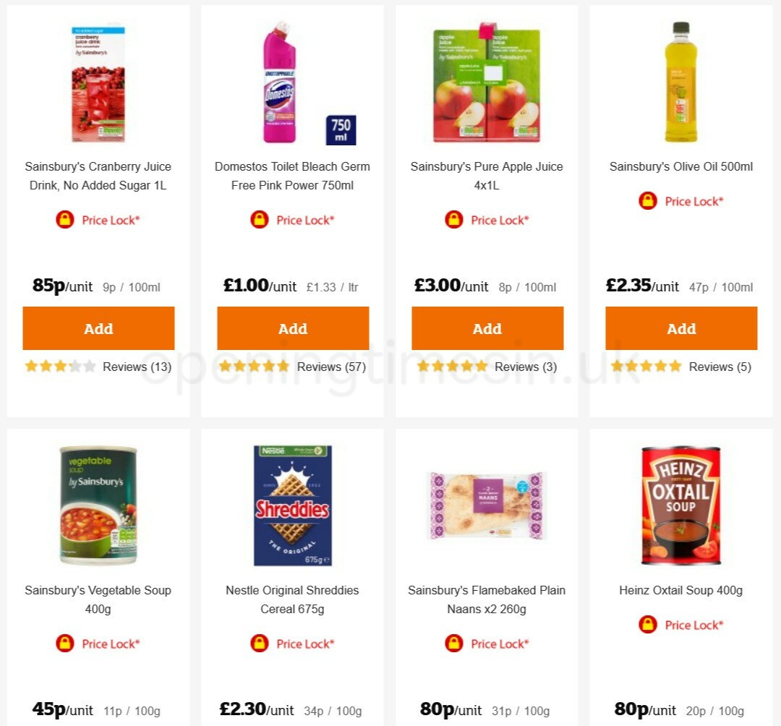Select the Price Lock padlock on Pure Apple Juice
Image resolution: width=781 pixels, height=726 pixels.
[454, 220]
